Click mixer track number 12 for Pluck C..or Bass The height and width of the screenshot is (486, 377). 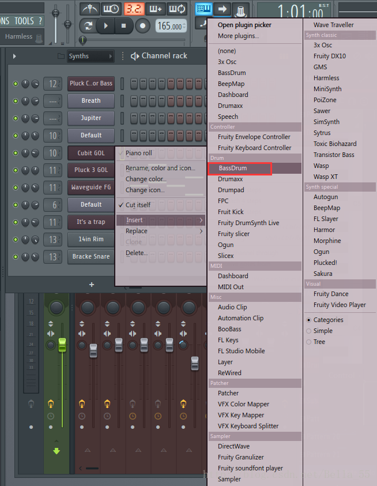52,84
